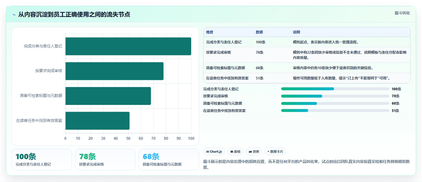Click the 68条 value beside the progress bar
Screen dimensions: 422x182
(396, 103)
